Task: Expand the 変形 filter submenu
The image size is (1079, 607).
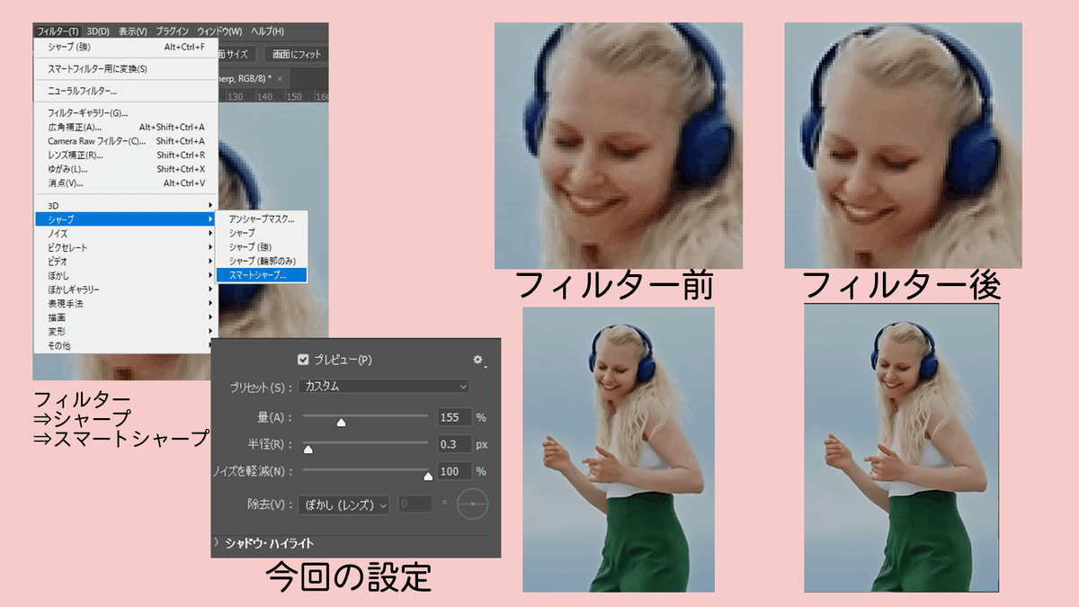Action: pos(125,331)
